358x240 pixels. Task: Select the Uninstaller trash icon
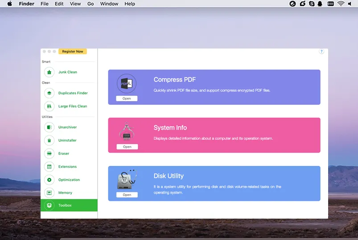point(49,140)
